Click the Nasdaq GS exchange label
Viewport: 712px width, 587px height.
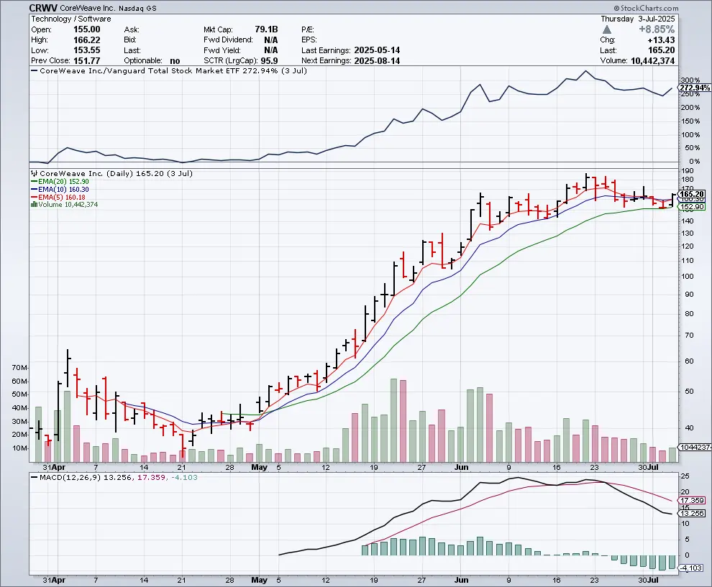137,9
